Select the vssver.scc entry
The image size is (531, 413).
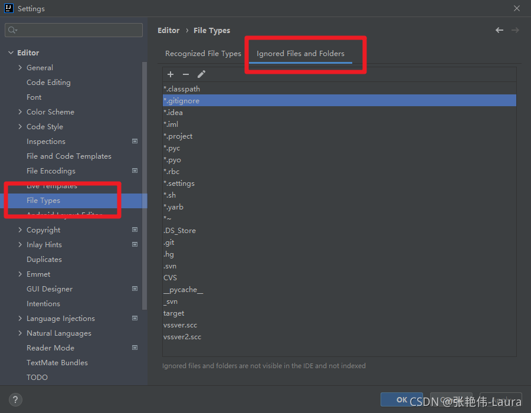(339, 325)
